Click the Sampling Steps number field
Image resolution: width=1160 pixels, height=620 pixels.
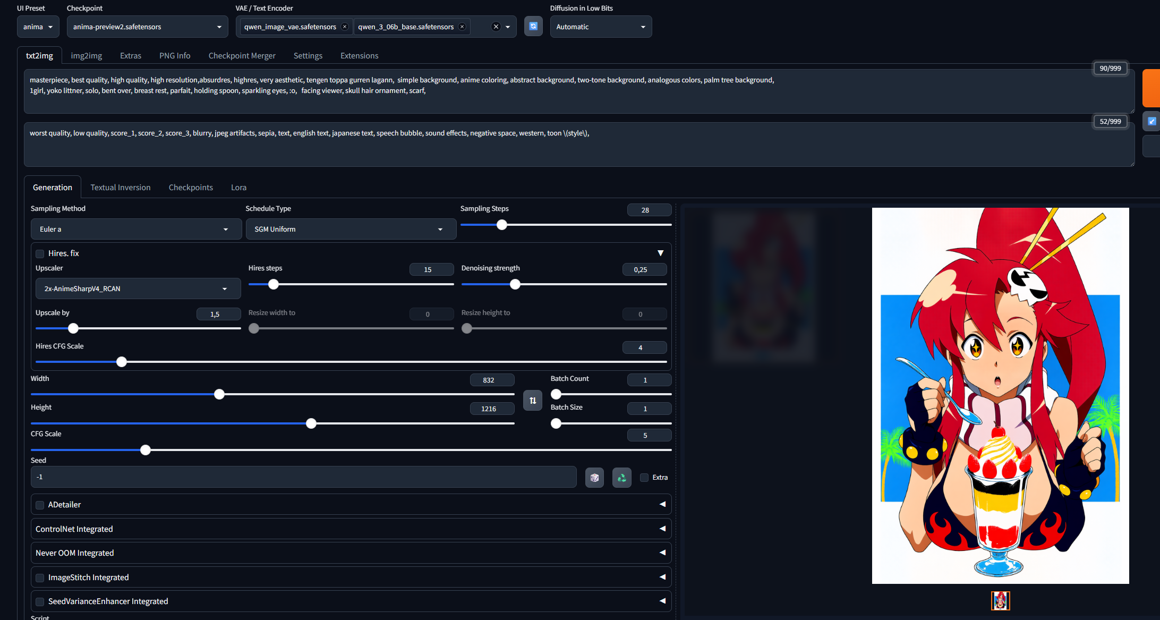coord(649,210)
